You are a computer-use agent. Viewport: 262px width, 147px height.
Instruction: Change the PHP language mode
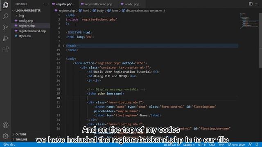[x=221, y=145]
